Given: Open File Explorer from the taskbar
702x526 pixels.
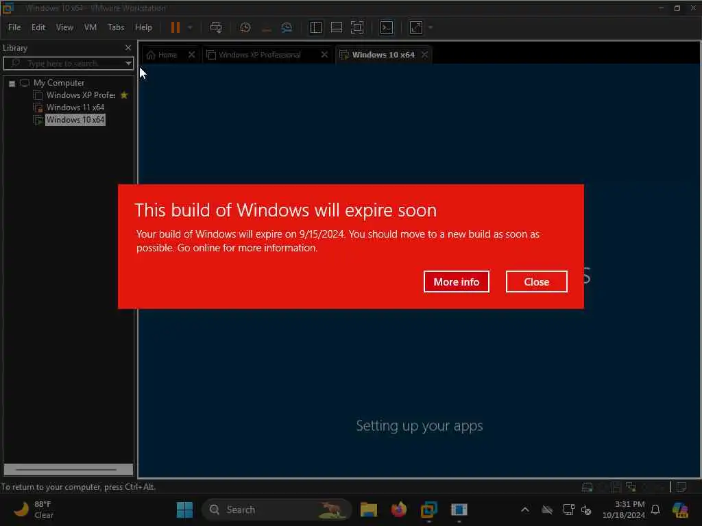Looking at the screenshot, I should pos(368,510).
